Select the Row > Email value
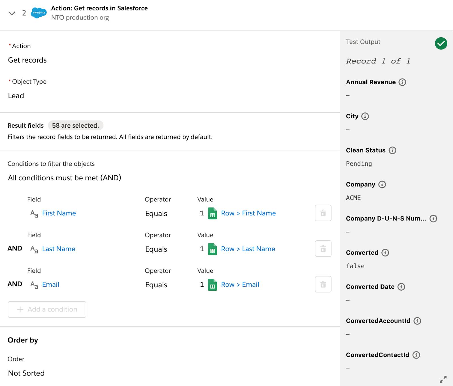 coord(240,284)
